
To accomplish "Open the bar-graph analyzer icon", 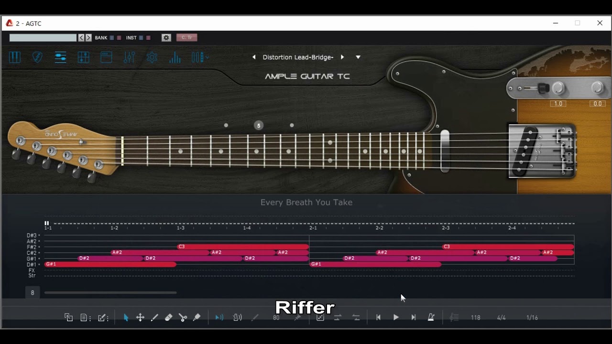I will [175, 57].
